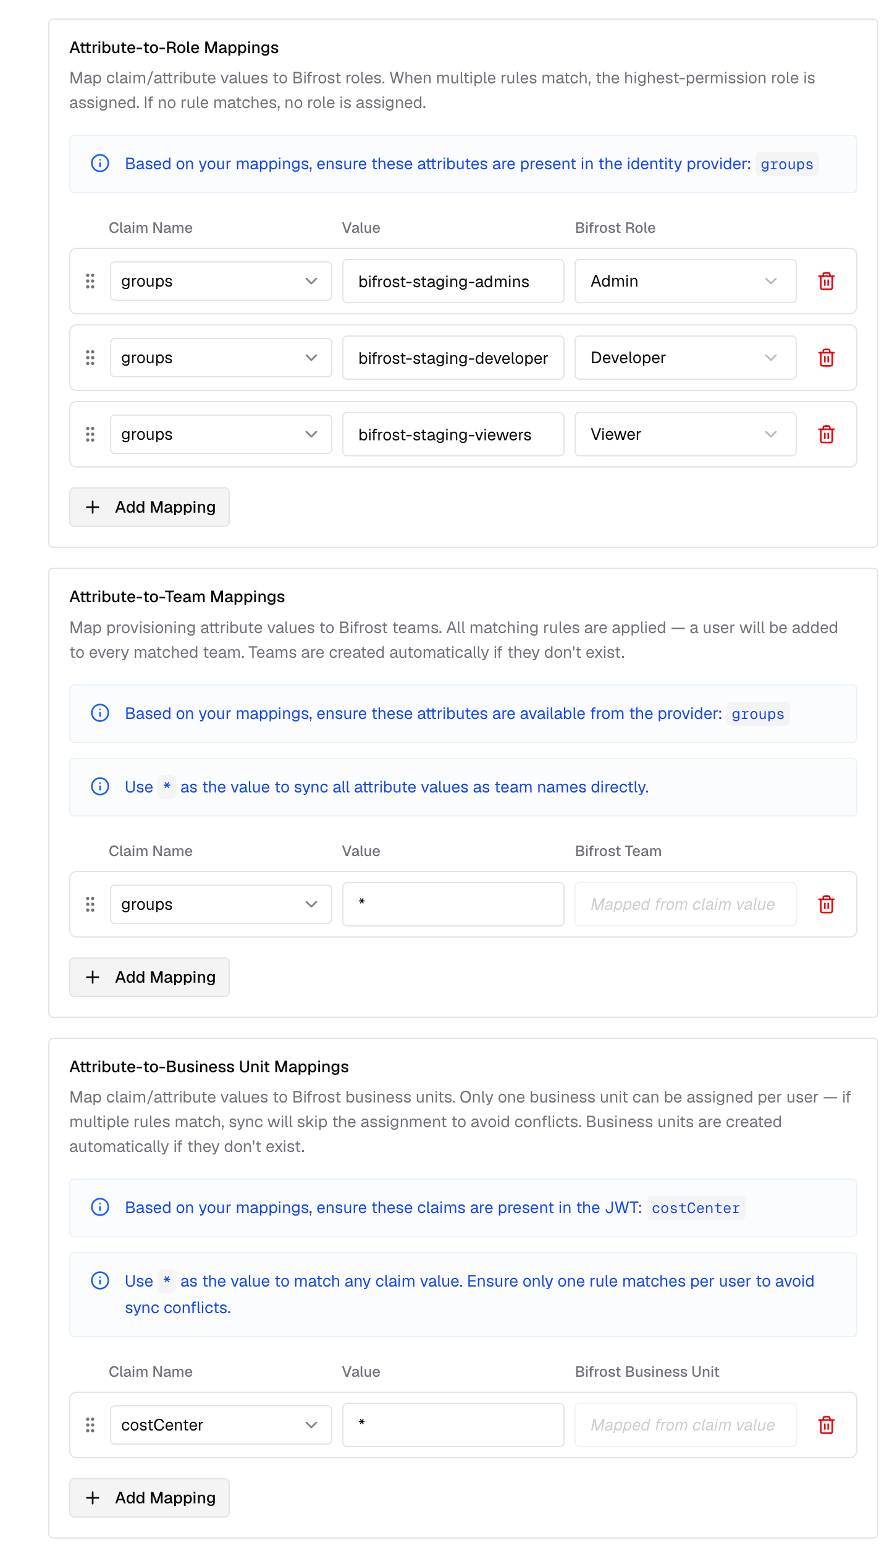Click the costCenter claim tag in the JWT notice
Screen dimensions: 892x1559
(x=696, y=1208)
